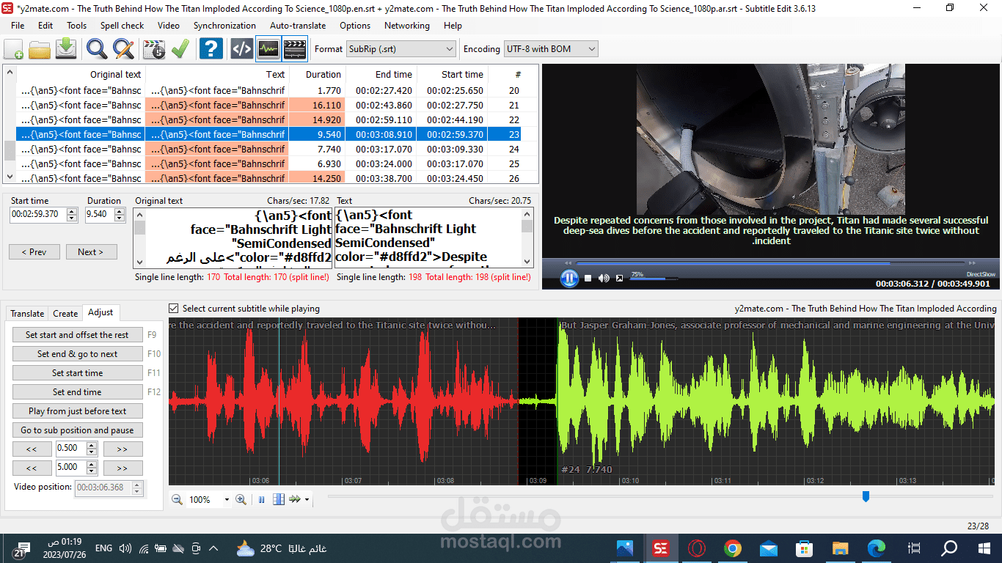Screen dimensions: 1002x563
Task: Click the forward button beside 0.500 field
Action: click(x=122, y=449)
